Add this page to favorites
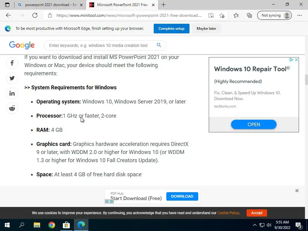Image resolution: width=308 pixels, height=231 pixels. pyautogui.click(x=222, y=16)
